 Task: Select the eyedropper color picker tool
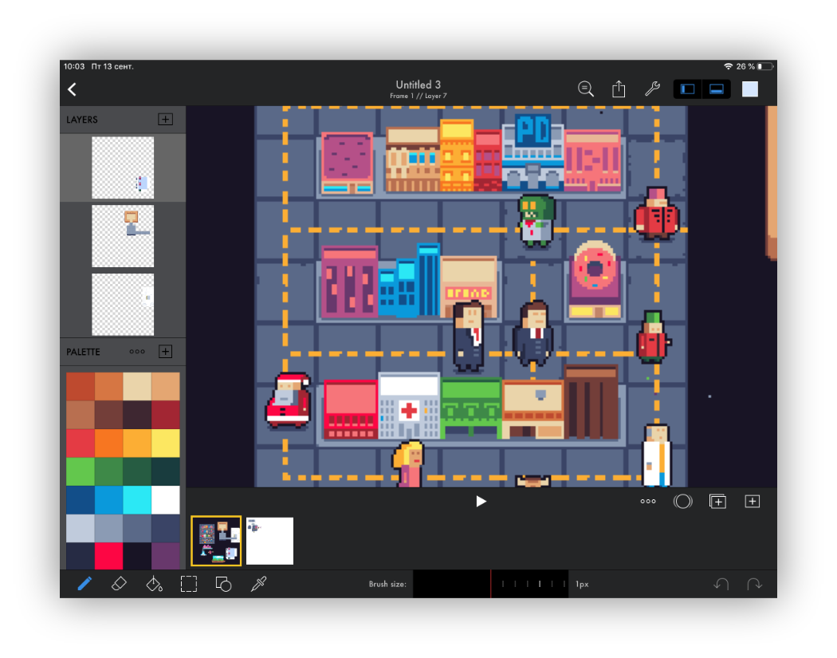click(x=258, y=584)
